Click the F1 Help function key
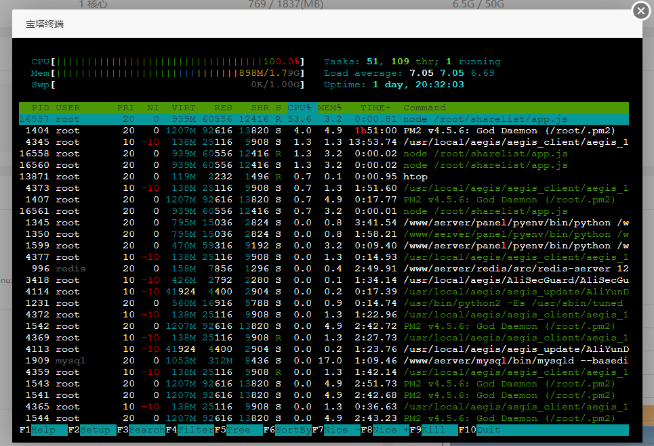The image size is (654, 446). click(43, 430)
